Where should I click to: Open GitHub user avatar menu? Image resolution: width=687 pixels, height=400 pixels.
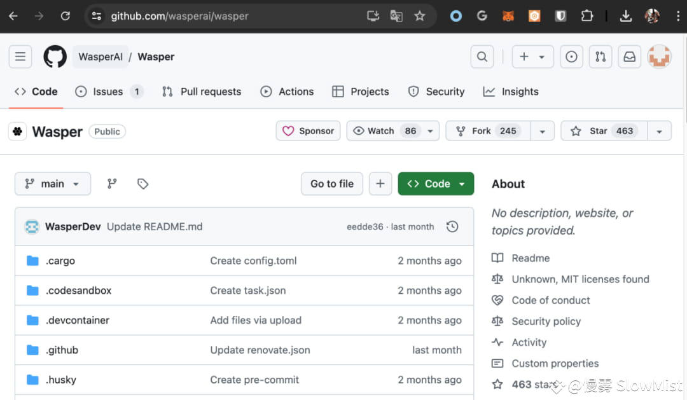click(660, 57)
